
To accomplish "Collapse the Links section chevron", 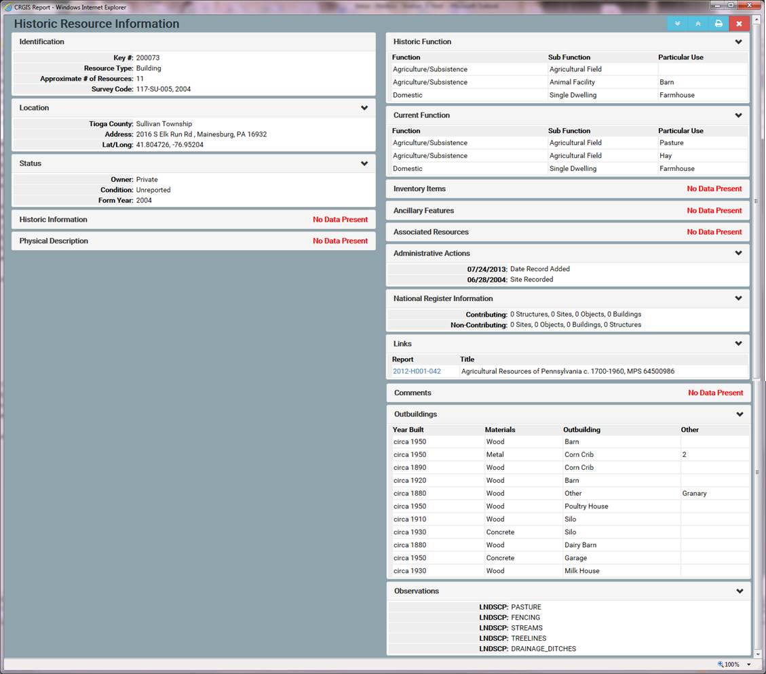I will [x=739, y=344].
